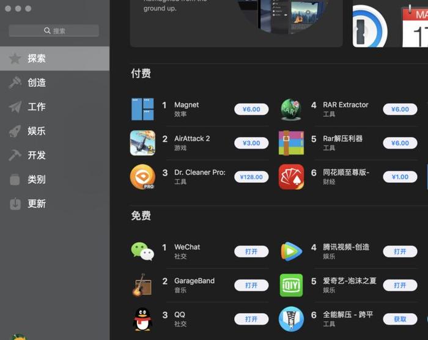The width and height of the screenshot is (428, 340).
Task: Click the stacked boxes icon beside 类别
Action: pyautogui.click(x=15, y=179)
